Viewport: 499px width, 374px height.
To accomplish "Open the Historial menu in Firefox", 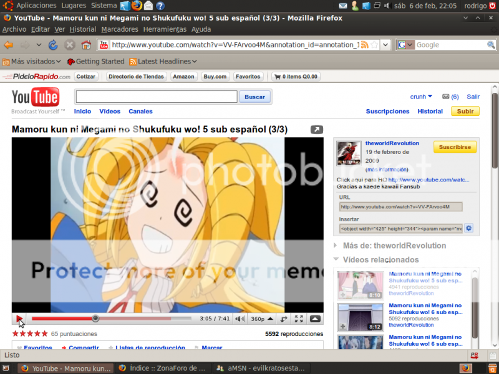I will click(x=83, y=29).
